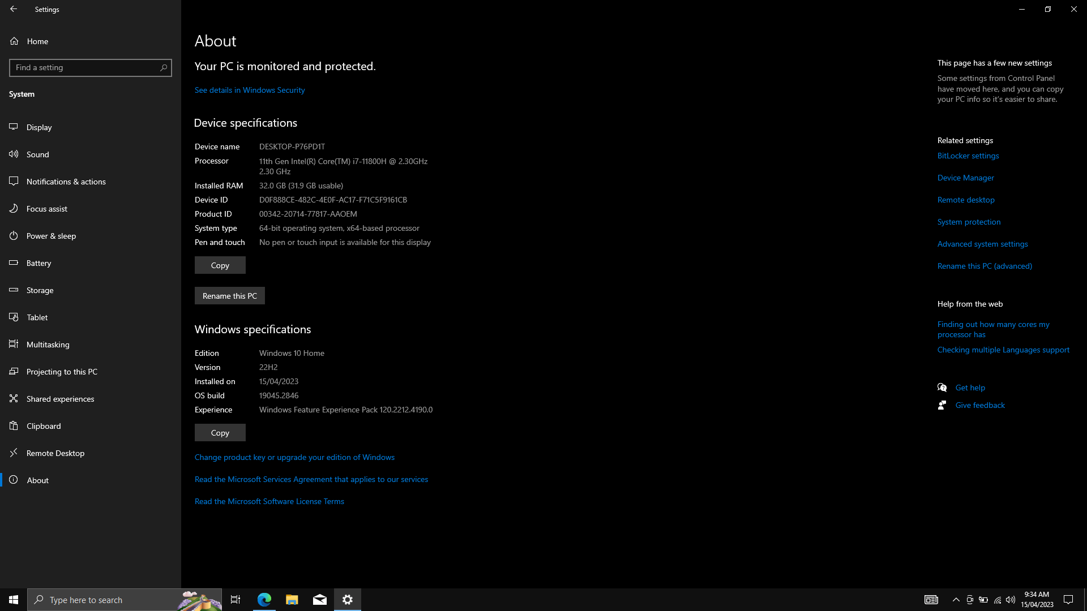Copy the Windows specifications

tap(220, 433)
